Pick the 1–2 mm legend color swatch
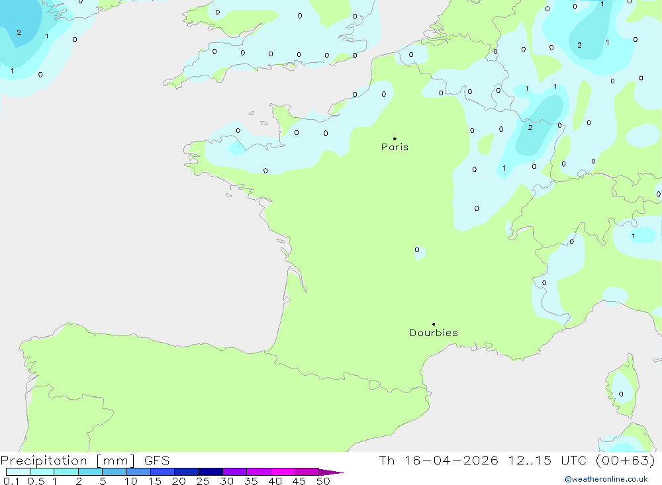 pyautogui.click(x=66, y=472)
